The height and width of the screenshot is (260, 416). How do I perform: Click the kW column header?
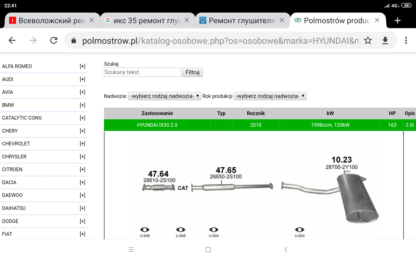pos(330,113)
